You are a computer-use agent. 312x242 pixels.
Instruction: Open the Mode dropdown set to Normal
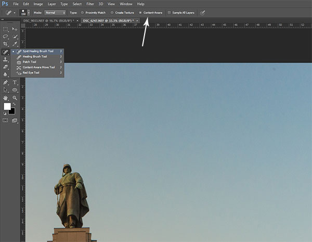(55, 12)
